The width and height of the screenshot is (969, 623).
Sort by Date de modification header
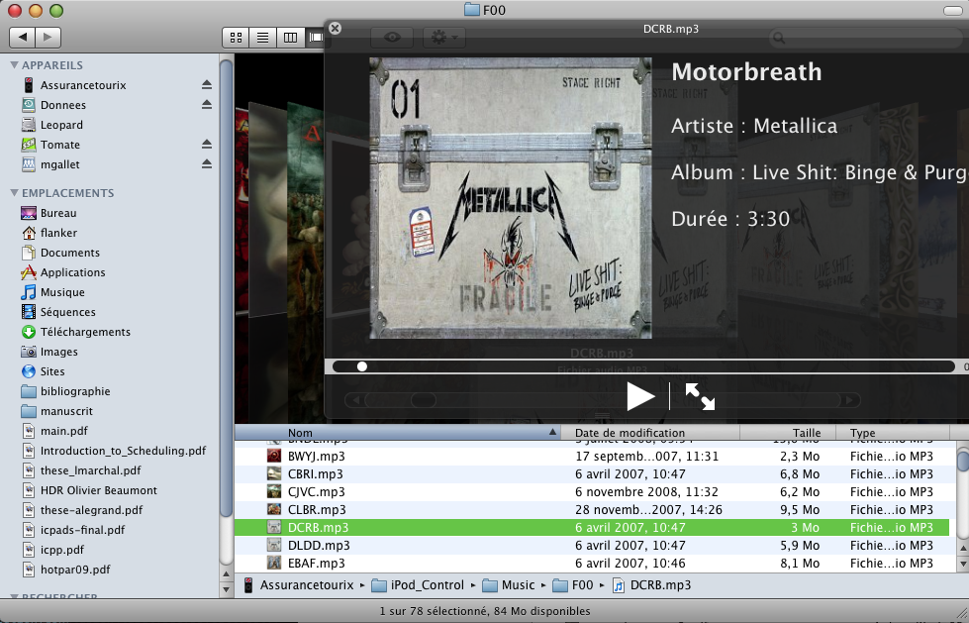tap(630, 433)
